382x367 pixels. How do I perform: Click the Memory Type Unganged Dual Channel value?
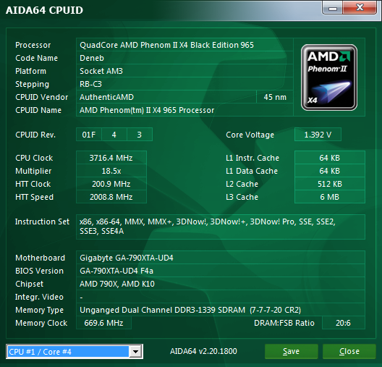pos(221,310)
